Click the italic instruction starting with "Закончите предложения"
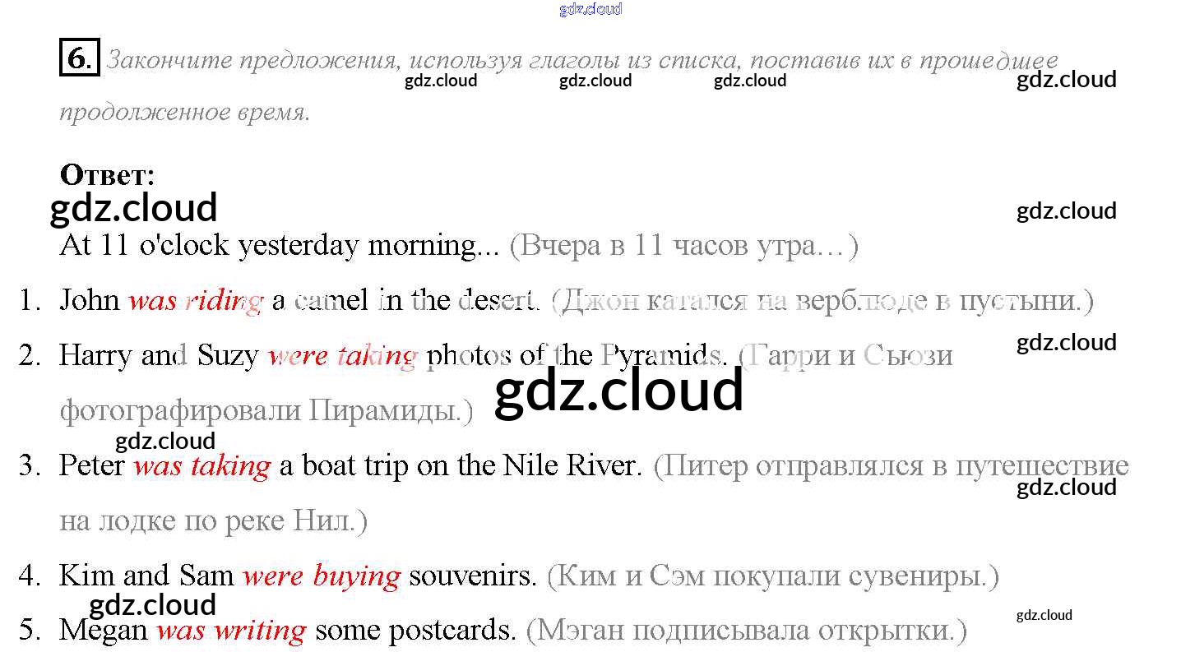This screenshot has height=652, width=1181. (582, 60)
